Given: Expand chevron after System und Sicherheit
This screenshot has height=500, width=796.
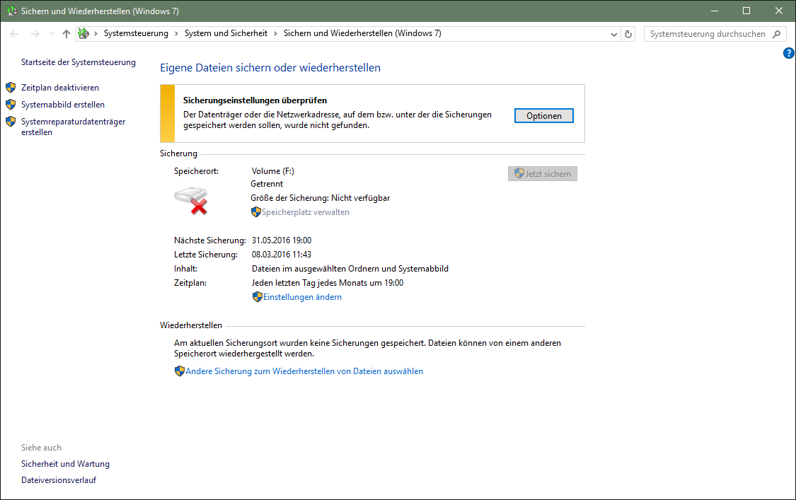Looking at the screenshot, I should 276,33.
